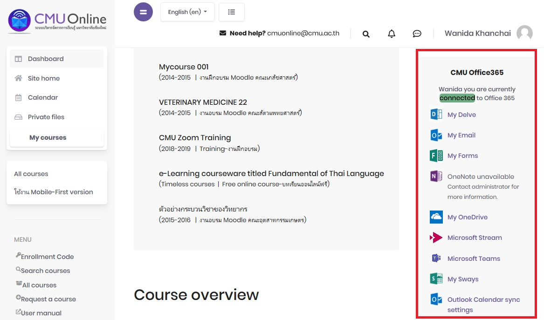Open the messages chat bubble icon

click(417, 34)
